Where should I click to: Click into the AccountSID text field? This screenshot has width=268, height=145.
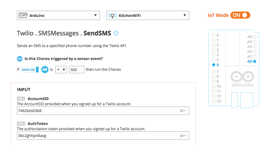[103, 111]
